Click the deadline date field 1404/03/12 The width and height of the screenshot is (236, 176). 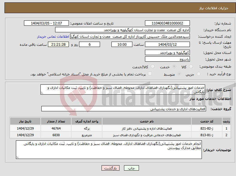[x=167, y=44]
